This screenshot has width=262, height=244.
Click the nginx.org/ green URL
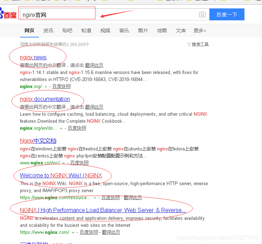tap(31, 87)
